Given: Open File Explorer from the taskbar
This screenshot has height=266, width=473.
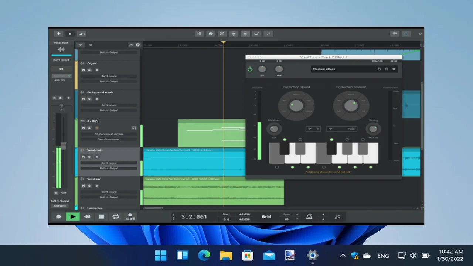Looking at the screenshot, I should 226,255.
